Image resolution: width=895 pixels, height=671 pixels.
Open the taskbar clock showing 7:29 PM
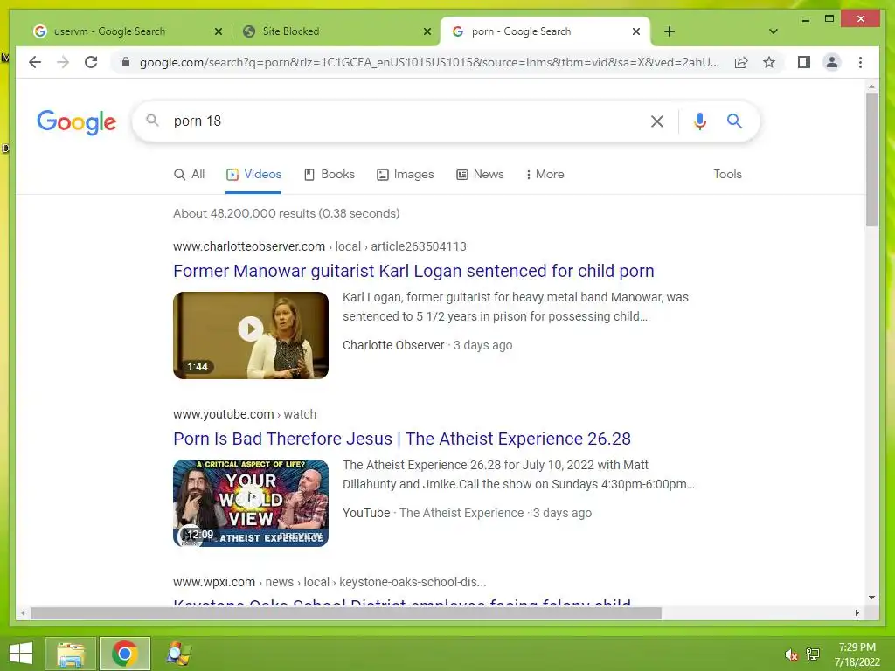tap(857, 654)
